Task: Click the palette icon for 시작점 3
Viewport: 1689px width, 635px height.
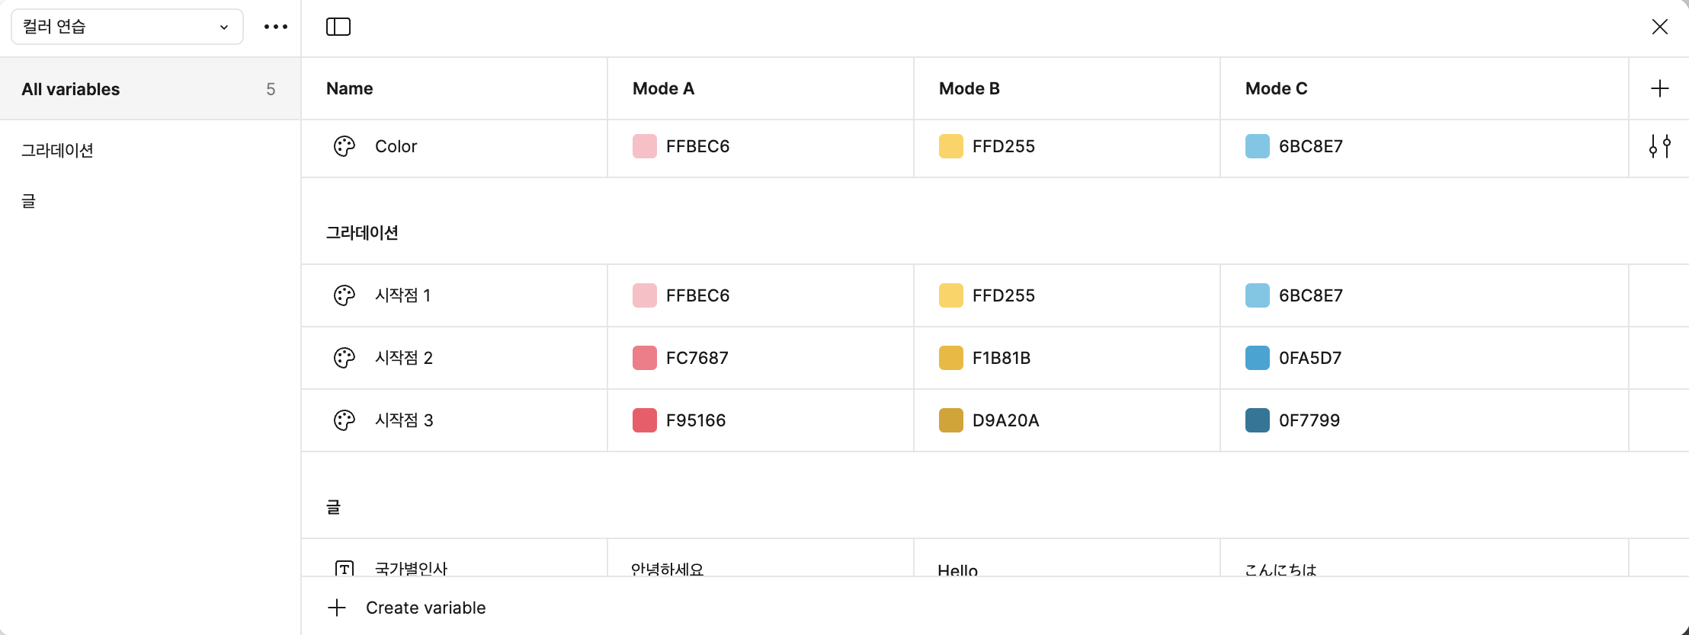Action: pyautogui.click(x=345, y=420)
